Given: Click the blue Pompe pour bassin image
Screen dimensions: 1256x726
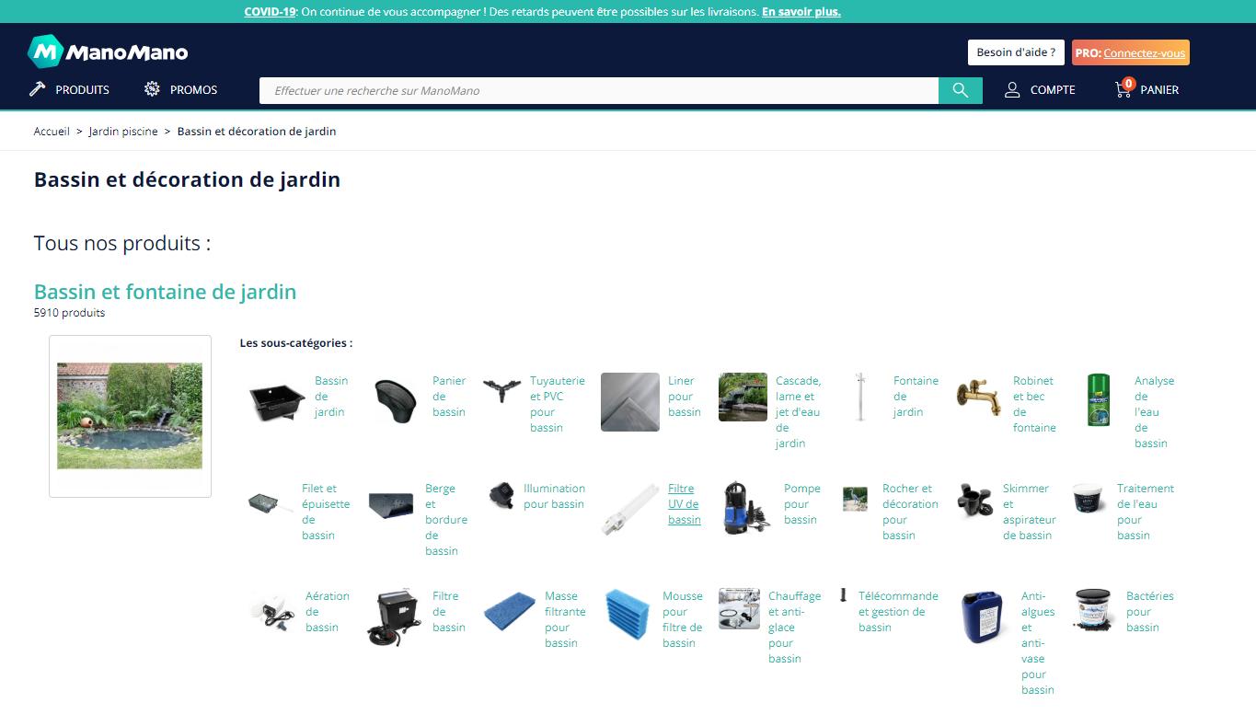Looking at the screenshot, I should 746,508.
